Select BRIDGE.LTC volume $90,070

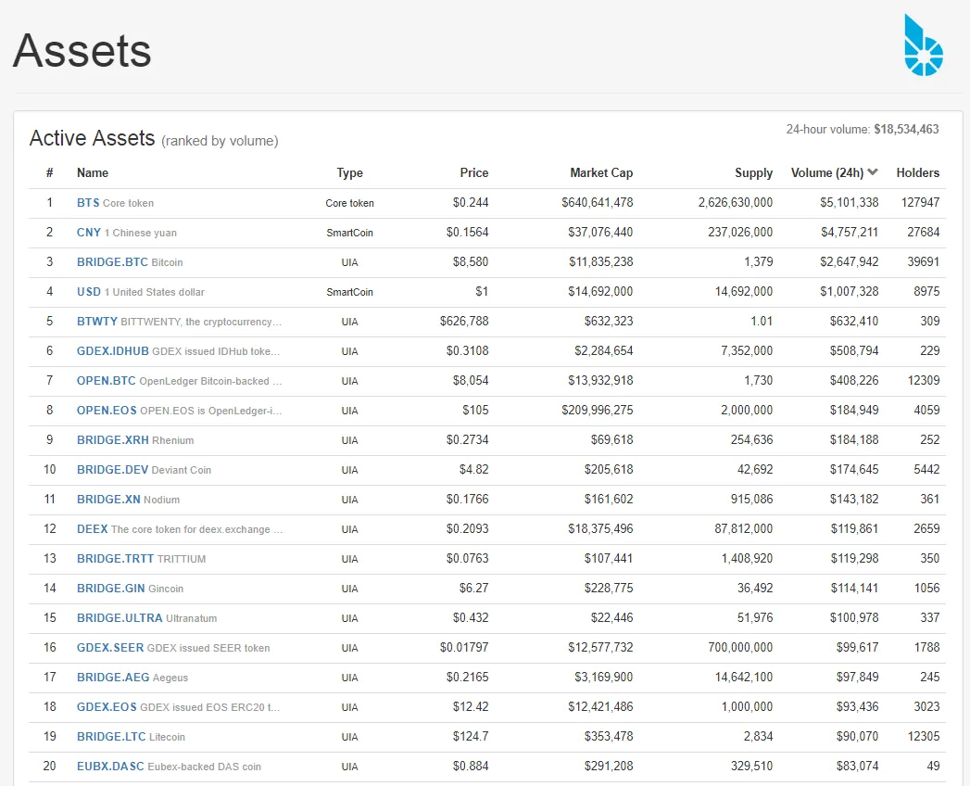(x=857, y=737)
